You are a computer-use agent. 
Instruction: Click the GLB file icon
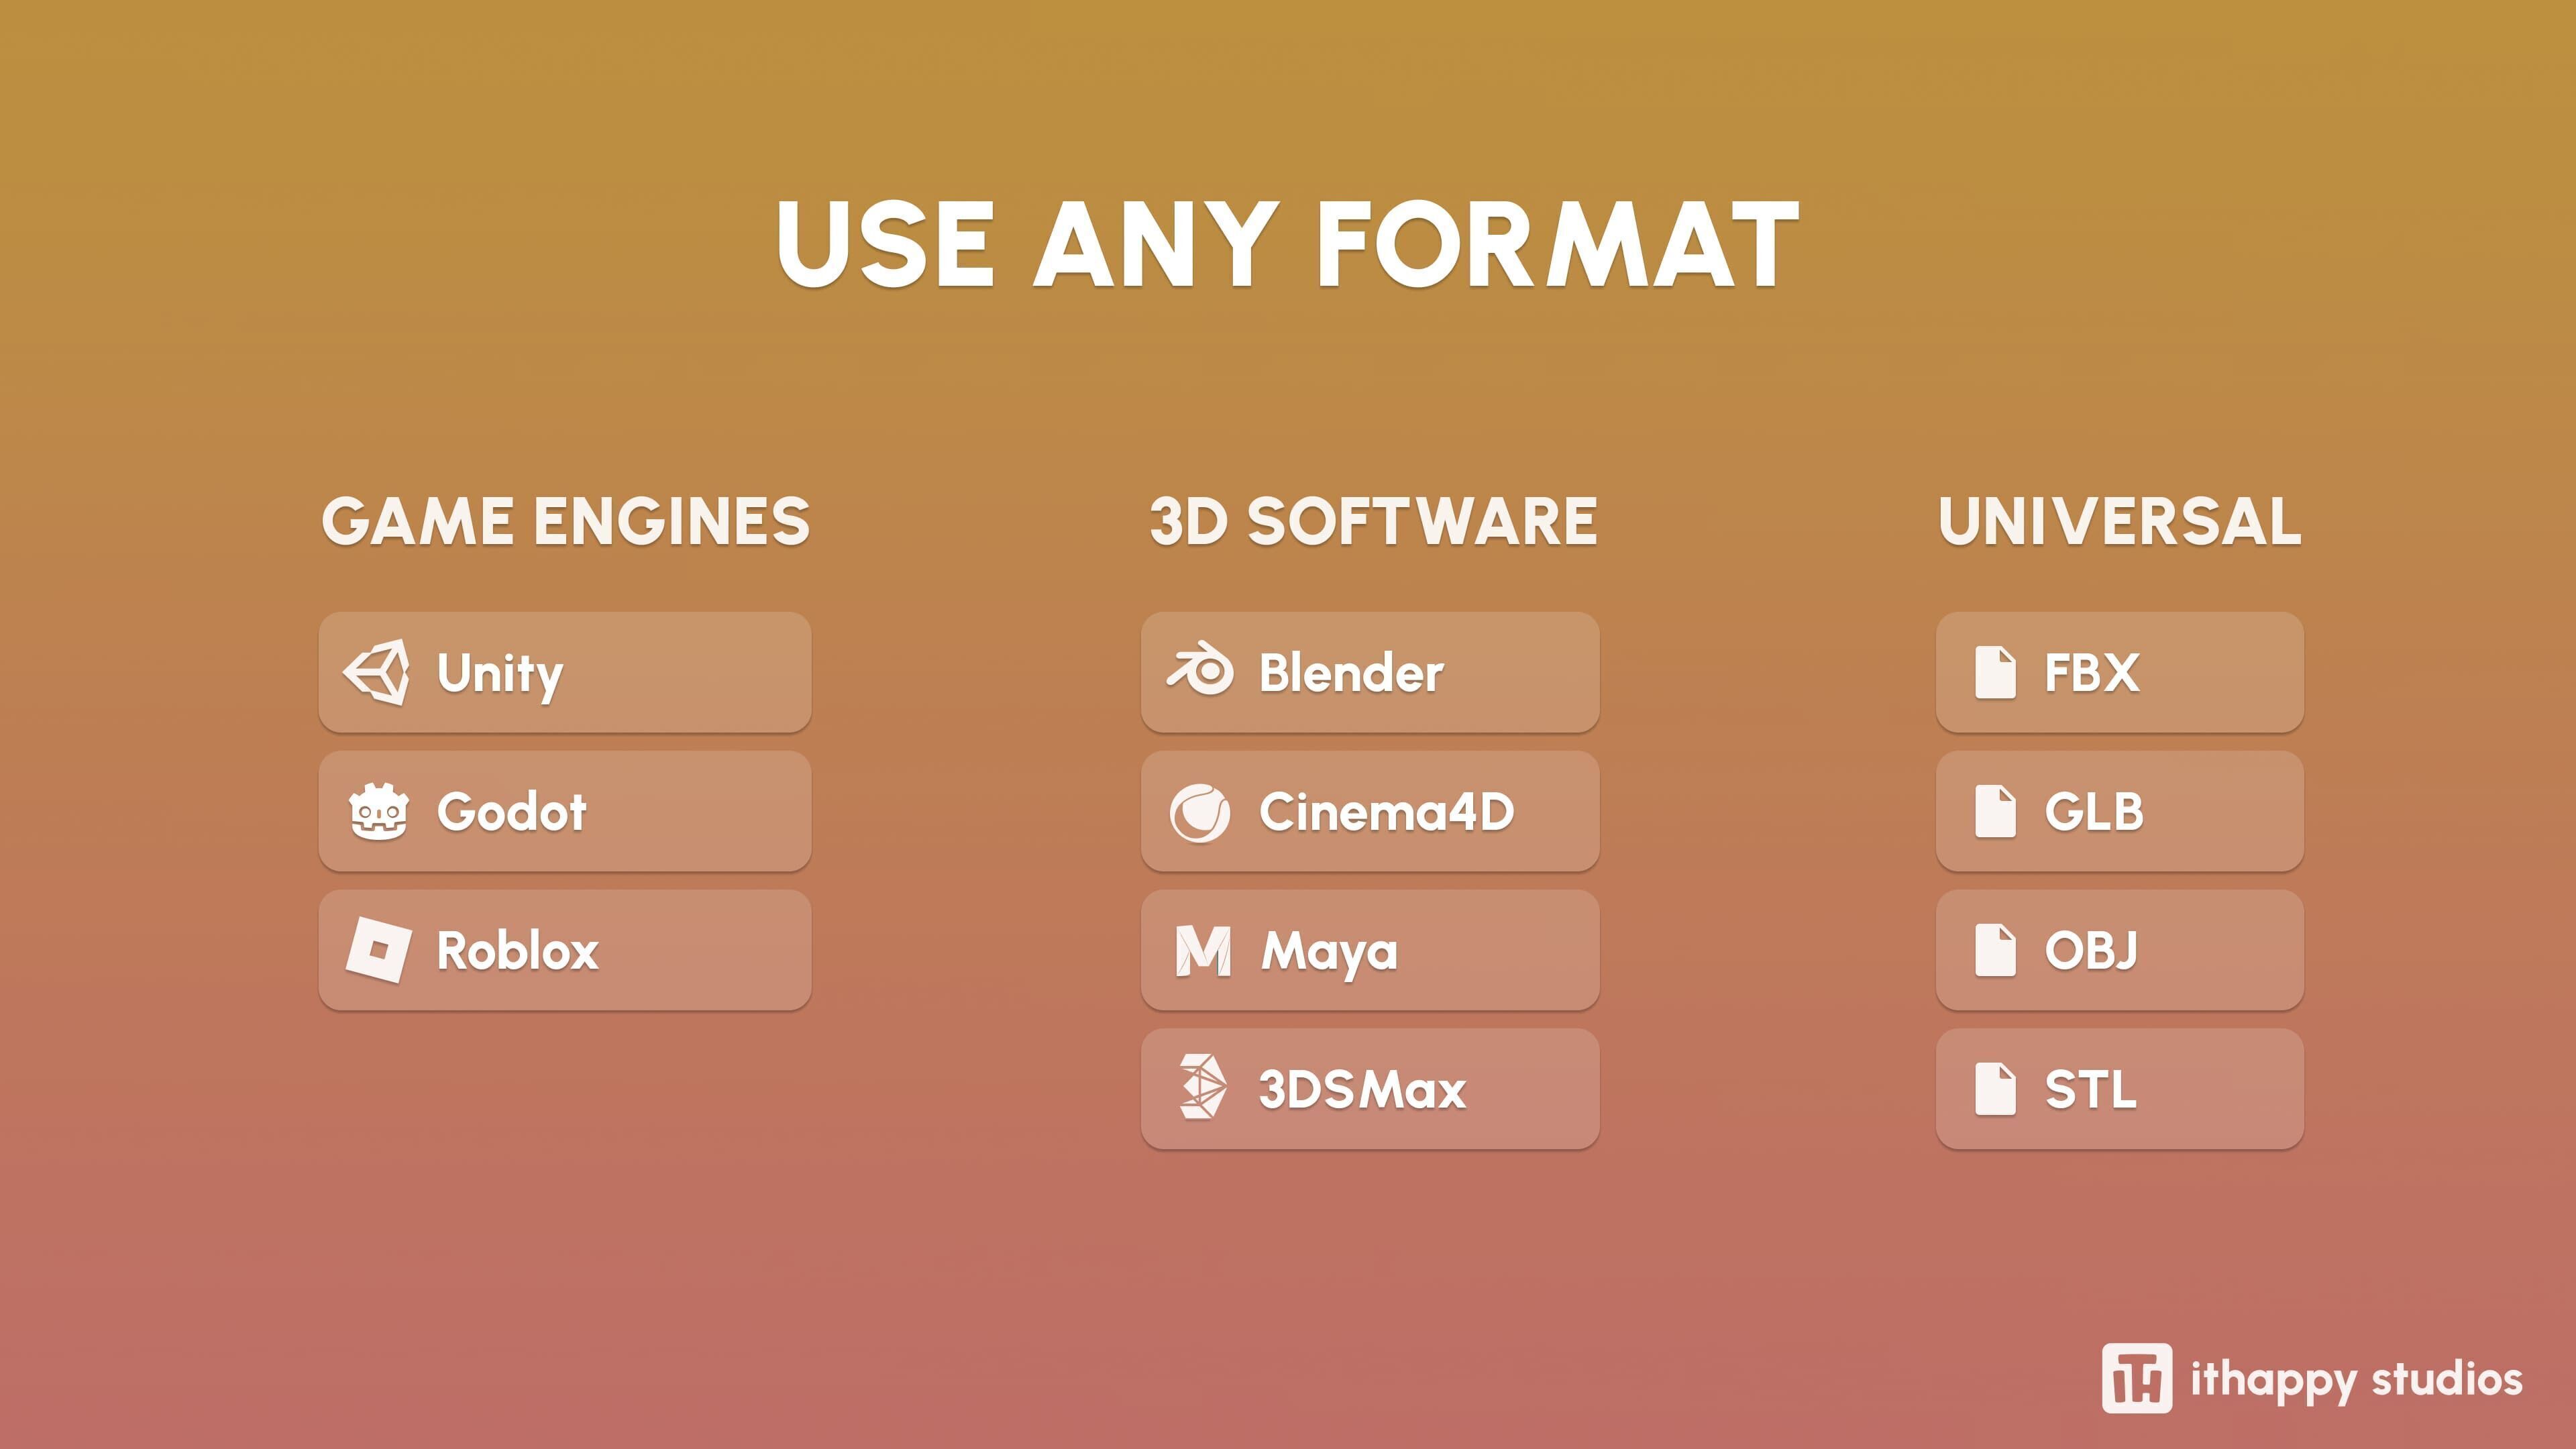pos(1995,811)
